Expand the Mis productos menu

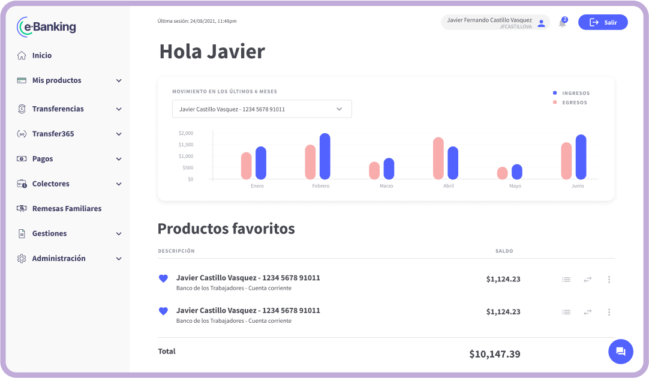[69, 80]
